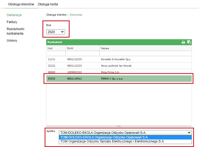
Task: Open the Obsługa konta tab
Action: click(x=48, y=4)
